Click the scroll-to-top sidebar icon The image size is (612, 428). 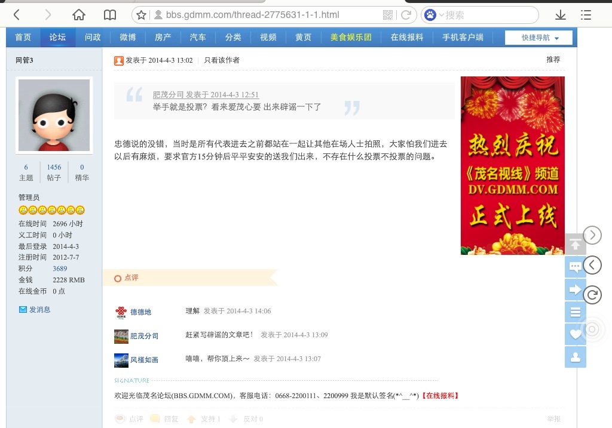[575, 244]
